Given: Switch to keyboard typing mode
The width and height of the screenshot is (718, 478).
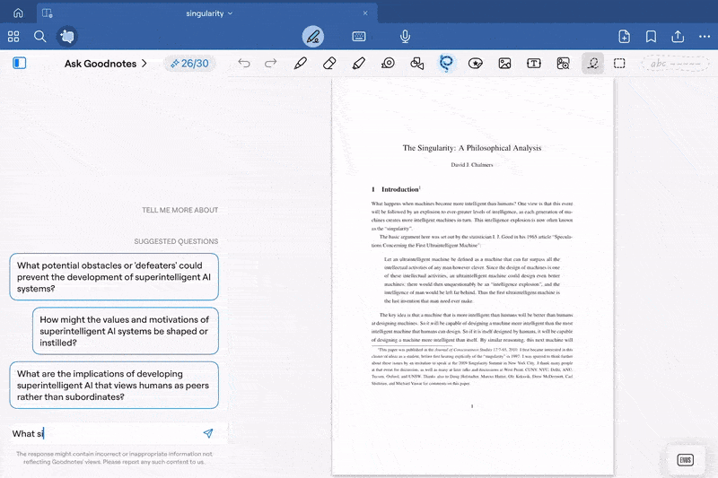Looking at the screenshot, I should click(359, 37).
